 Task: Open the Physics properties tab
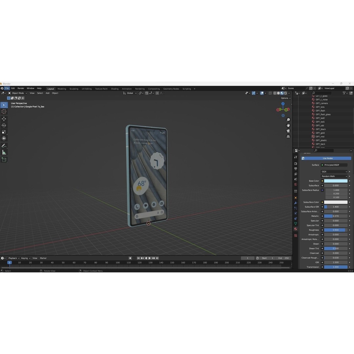click(x=296, y=213)
